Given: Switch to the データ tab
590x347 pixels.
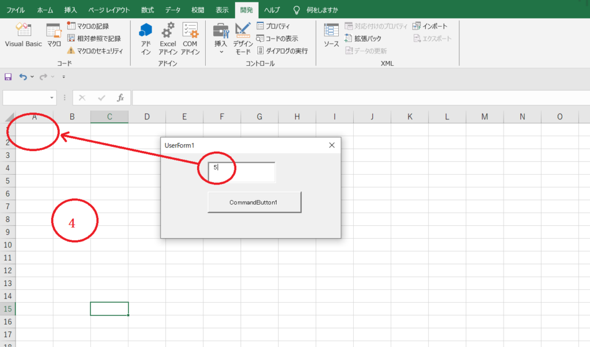Looking at the screenshot, I should pyautogui.click(x=173, y=10).
